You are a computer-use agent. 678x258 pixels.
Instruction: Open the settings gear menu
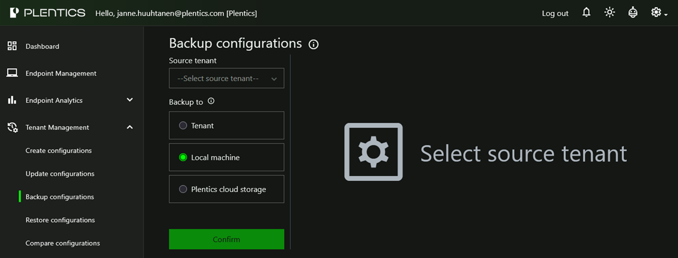click(657, 13)
